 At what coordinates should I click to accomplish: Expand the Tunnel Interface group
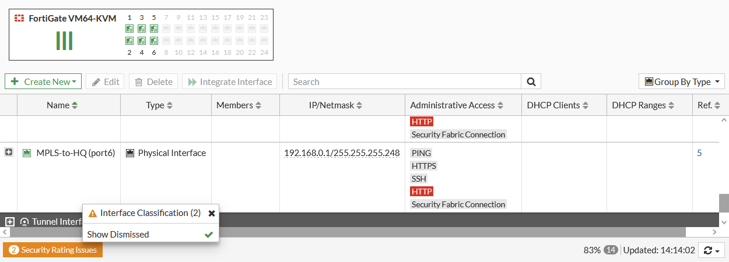click(x=9, y=222)
